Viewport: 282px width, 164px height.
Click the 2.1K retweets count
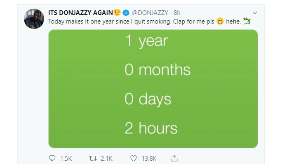pos(106,159)
